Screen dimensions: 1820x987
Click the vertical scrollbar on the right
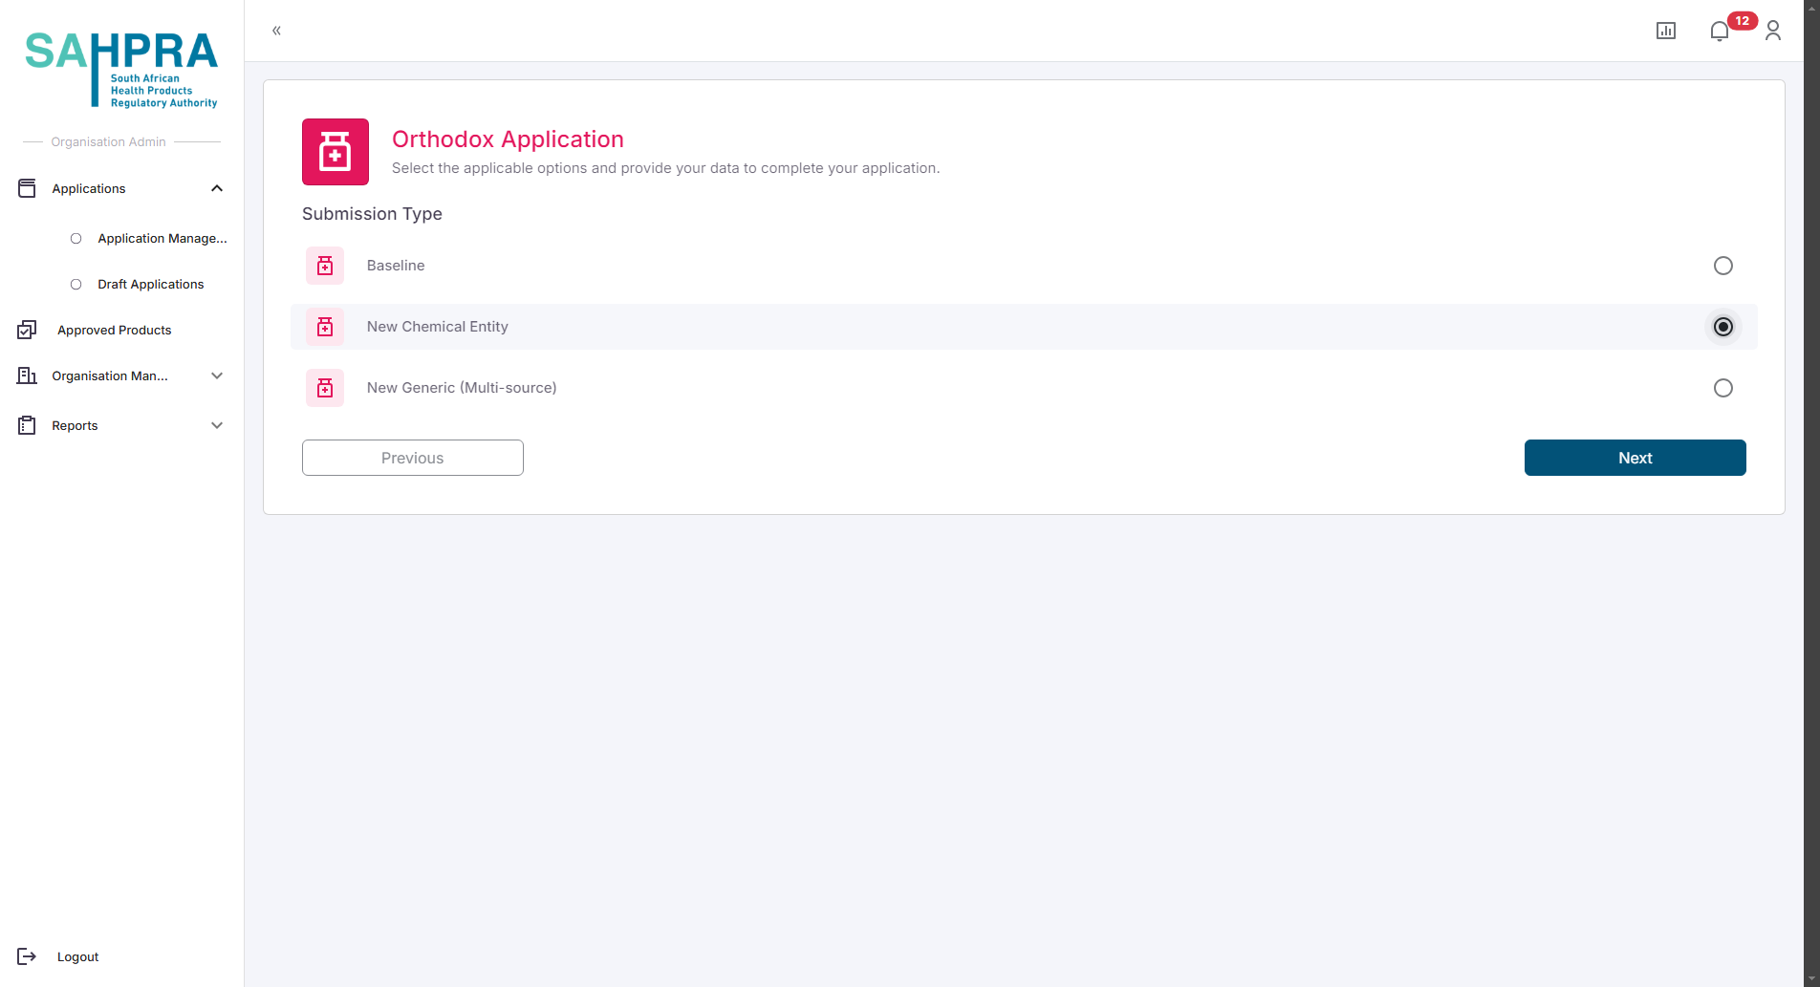(x=1810, y=478)
